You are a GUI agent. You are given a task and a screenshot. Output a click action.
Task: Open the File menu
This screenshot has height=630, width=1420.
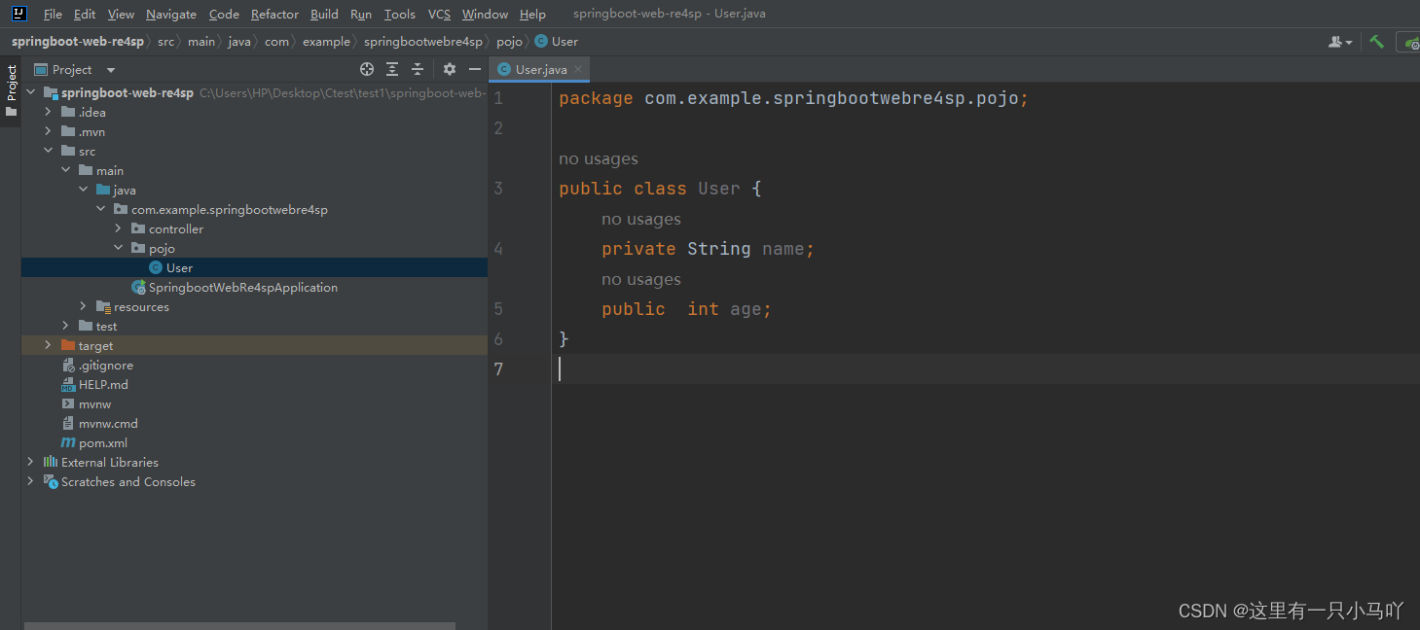53,14
